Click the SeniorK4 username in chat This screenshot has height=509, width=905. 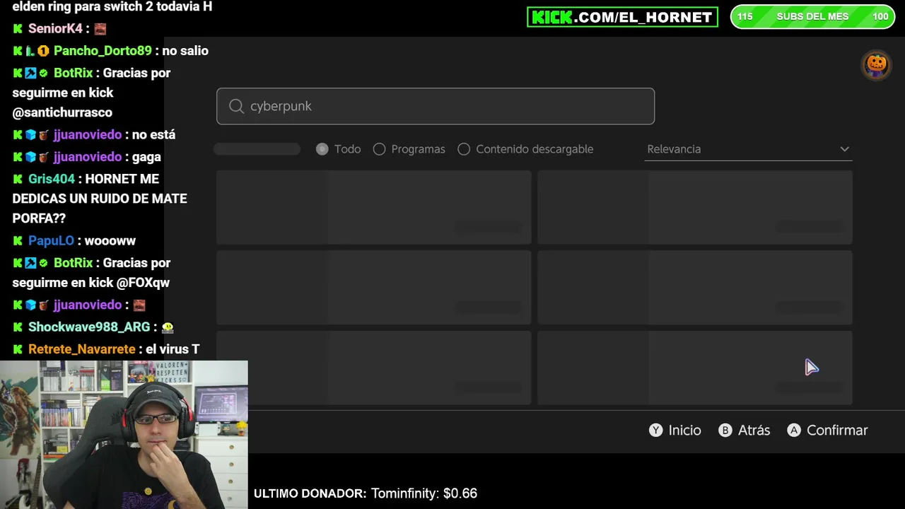pos(55,29)
